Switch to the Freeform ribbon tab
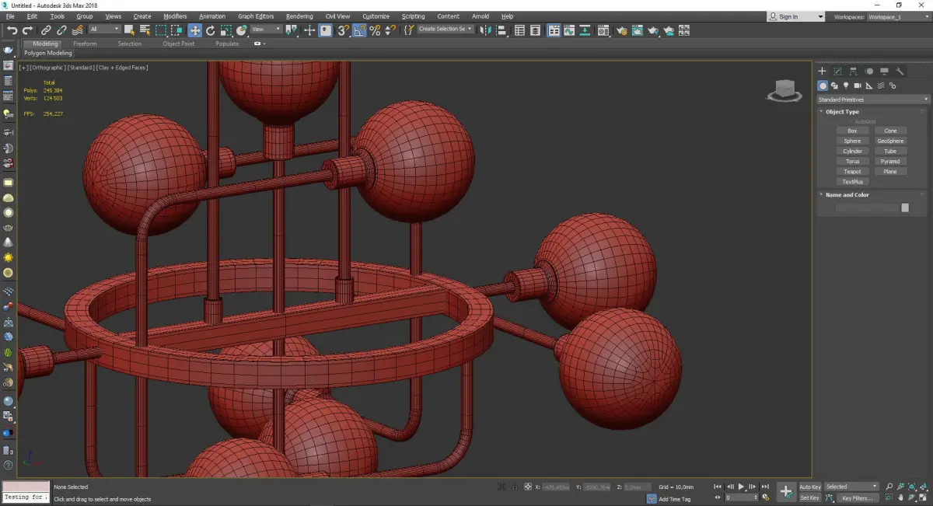 click(85, 44)
